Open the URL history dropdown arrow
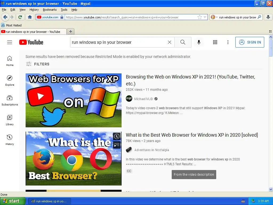This screenshot has width=273, height=205. coord(205,17)
